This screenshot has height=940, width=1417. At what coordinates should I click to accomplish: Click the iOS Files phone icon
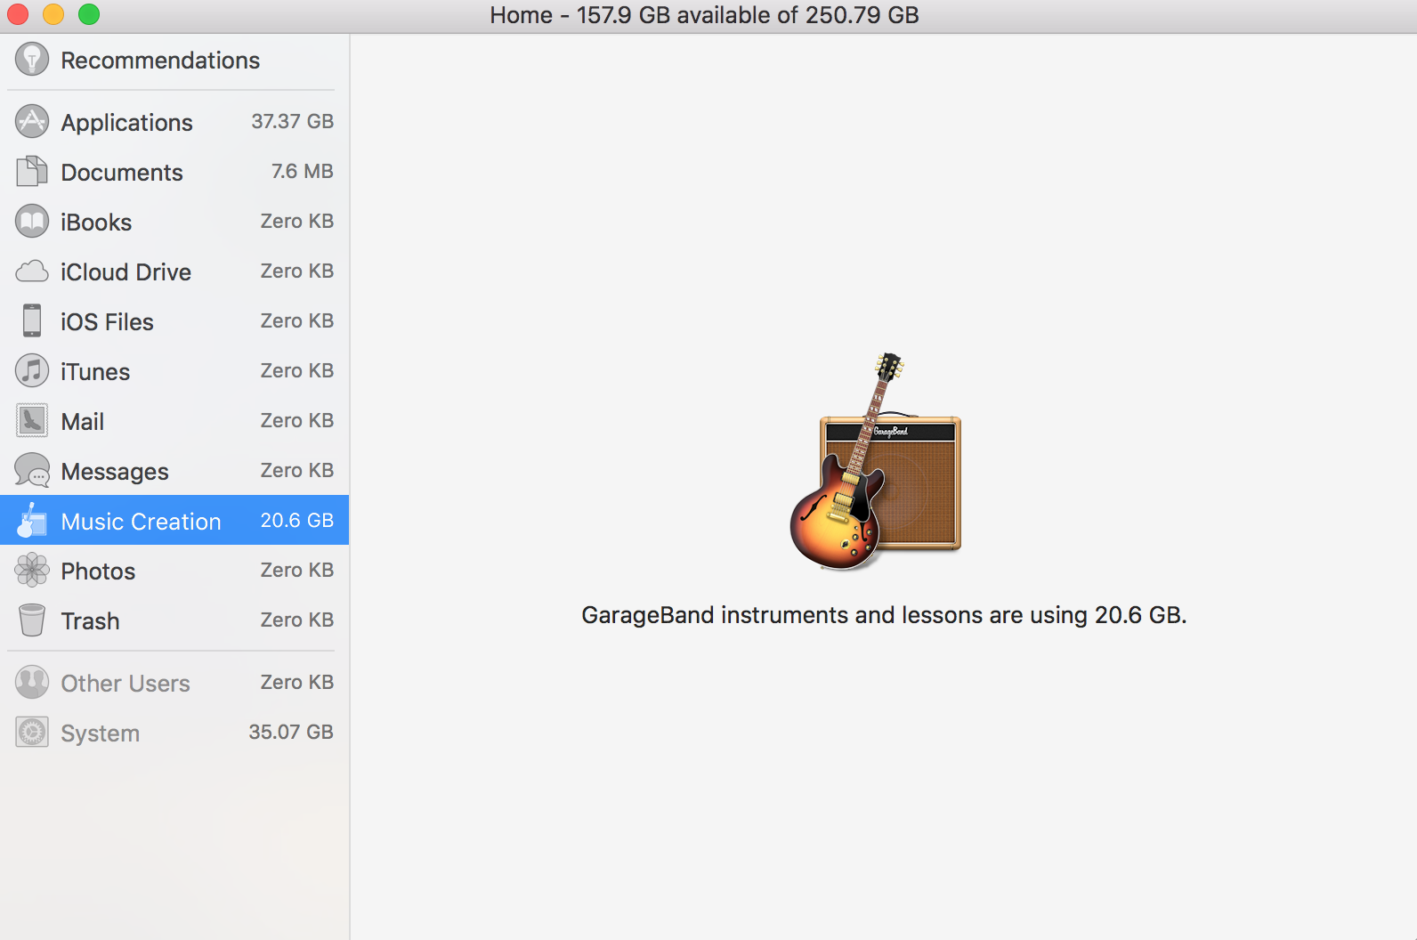(32, 321)
